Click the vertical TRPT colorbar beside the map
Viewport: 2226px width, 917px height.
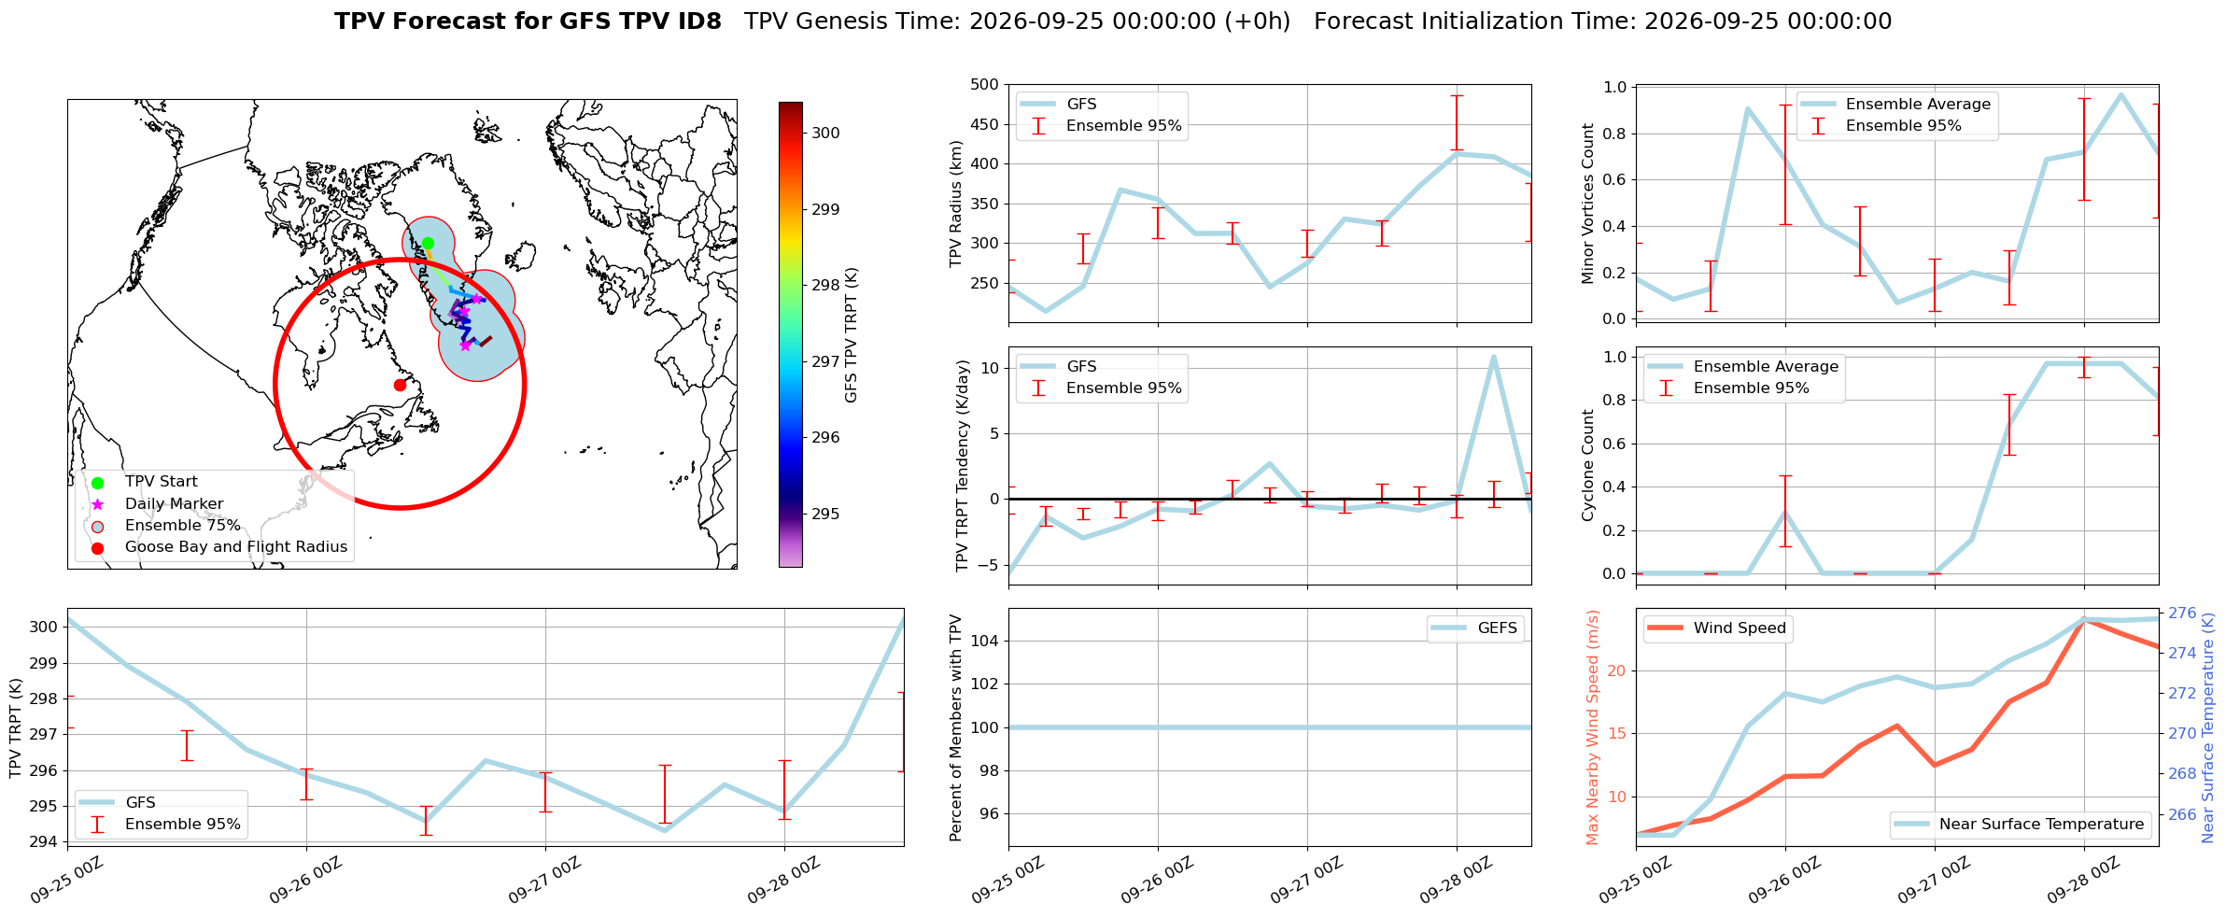point(790,334)
